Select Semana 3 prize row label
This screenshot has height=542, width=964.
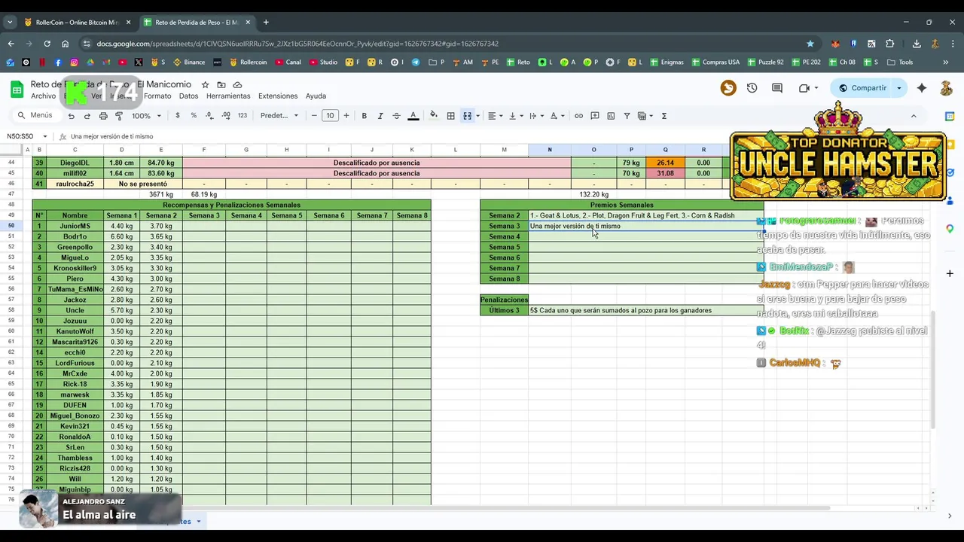pyautogui.click(x=504, y=226)
